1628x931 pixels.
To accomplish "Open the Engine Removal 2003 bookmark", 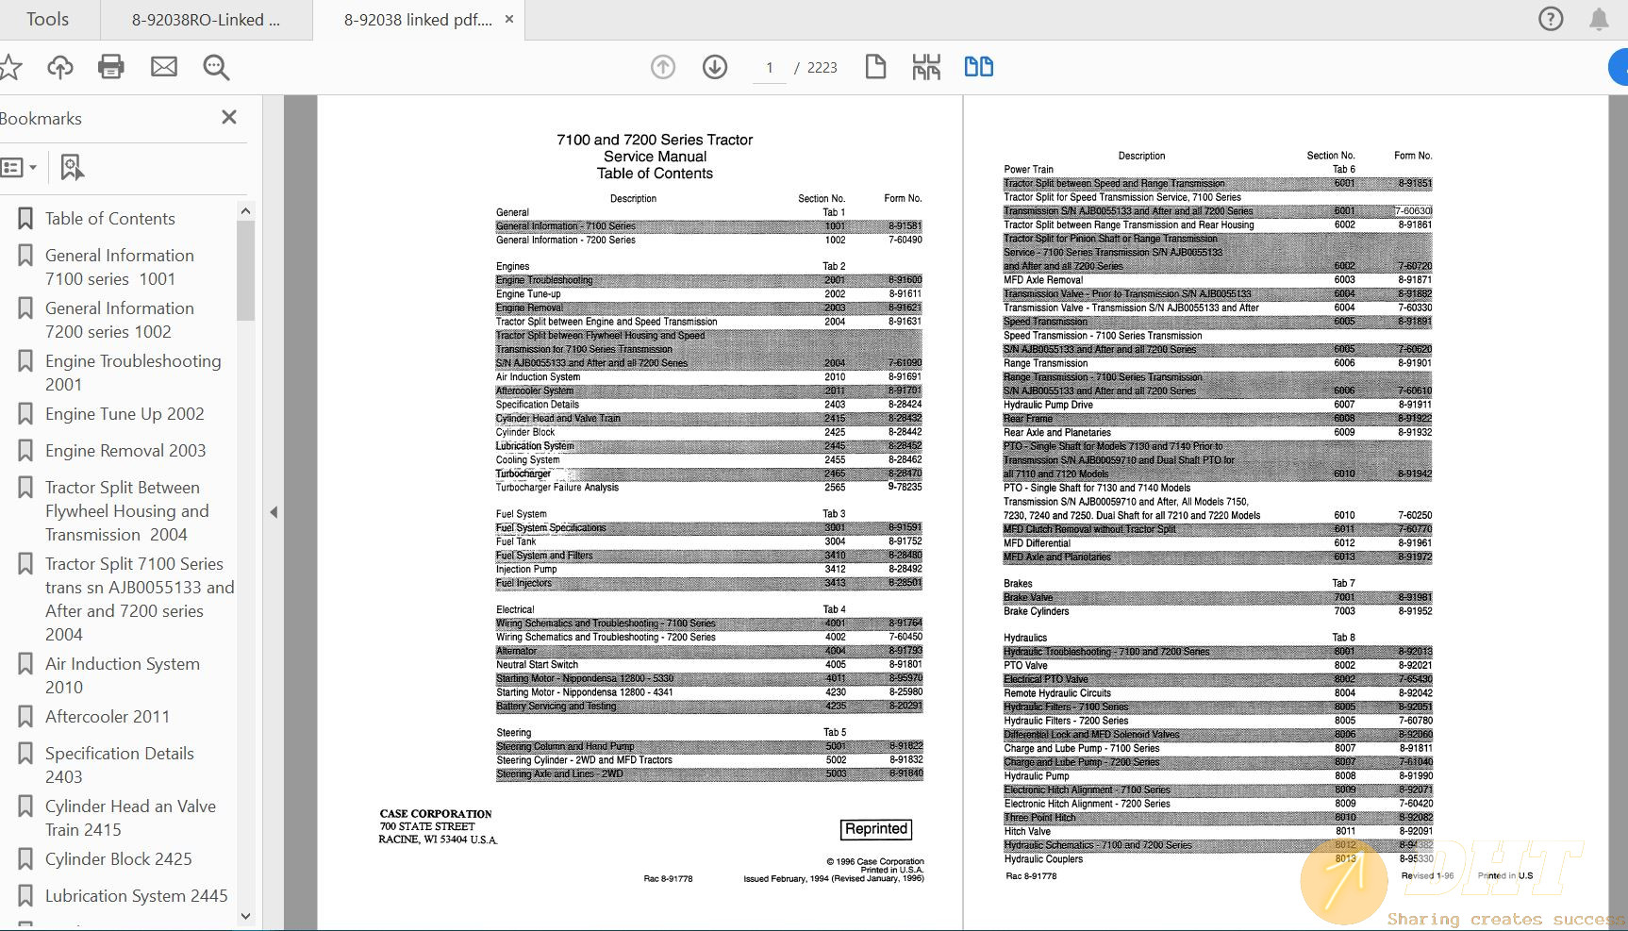I will [x=124, y=450].
